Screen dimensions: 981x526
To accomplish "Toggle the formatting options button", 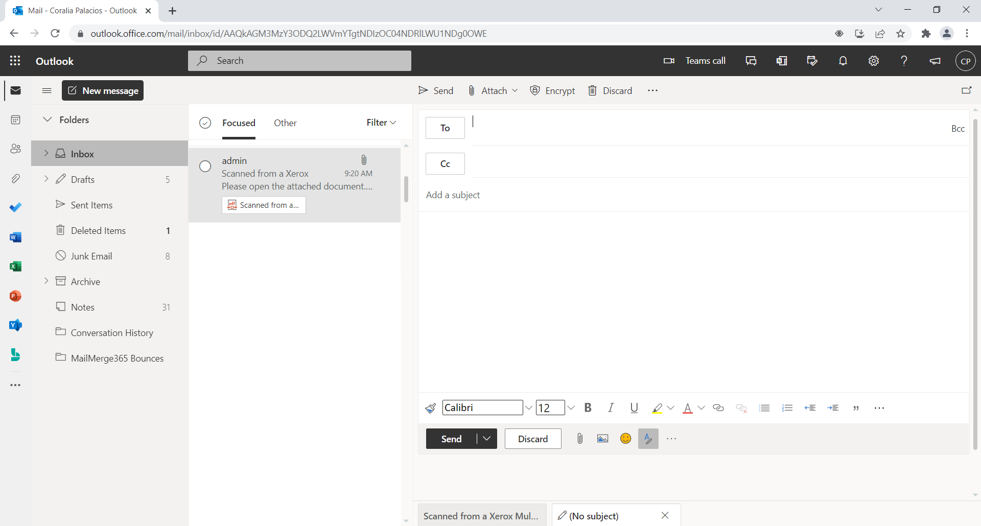I will 648,439.
